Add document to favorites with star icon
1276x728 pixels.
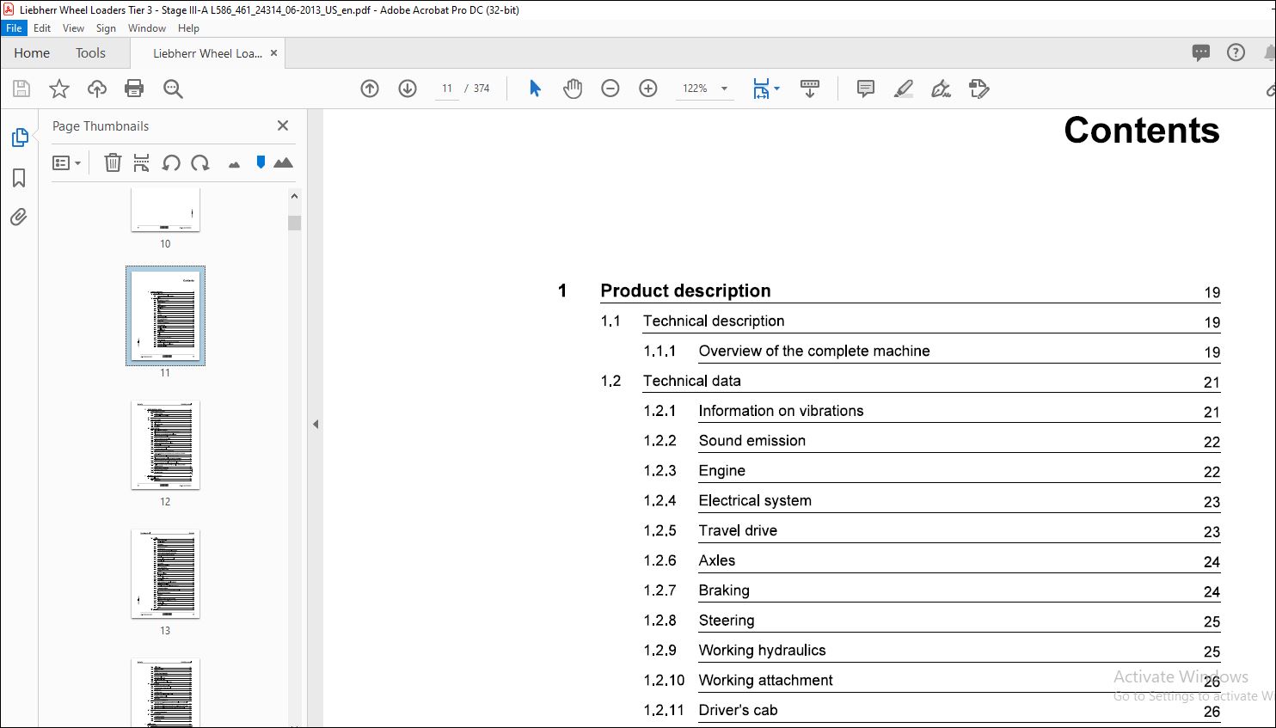59,89
